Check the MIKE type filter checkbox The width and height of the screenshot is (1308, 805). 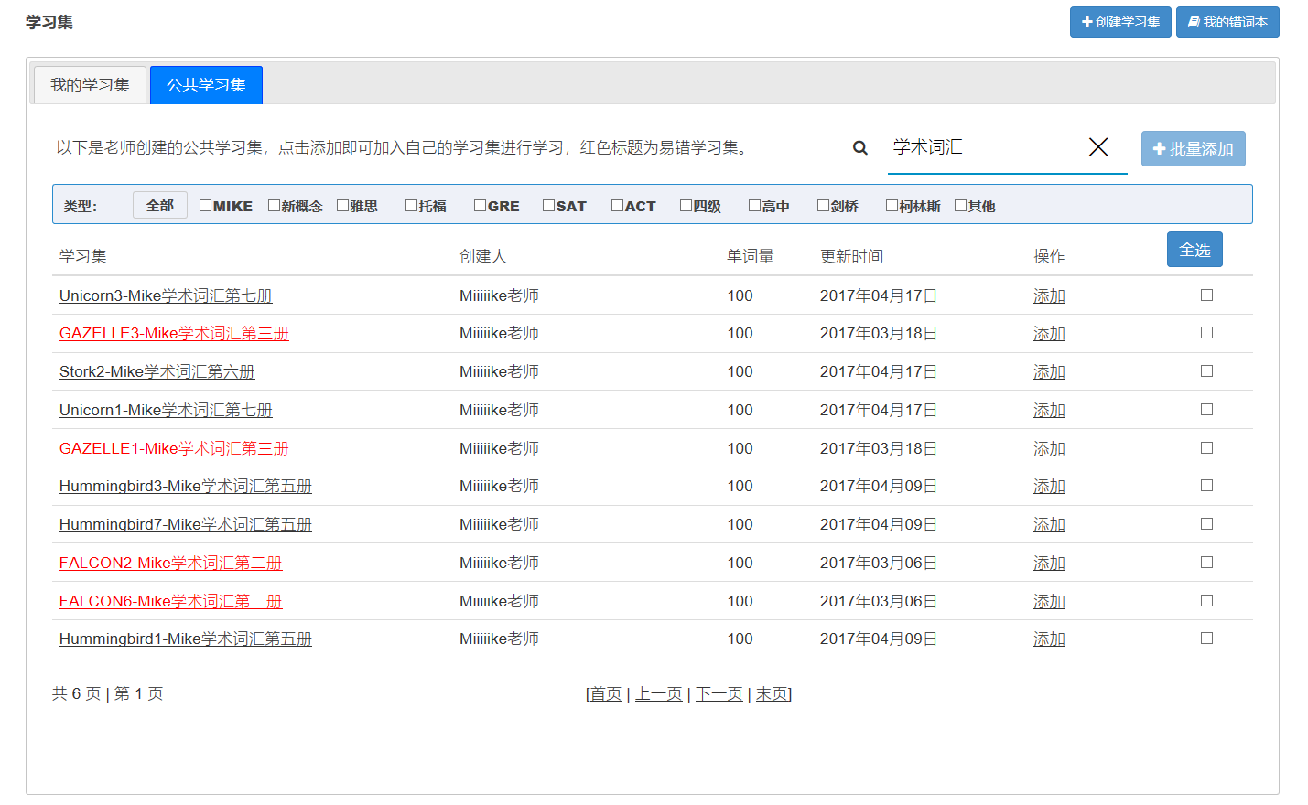[206, 206]
